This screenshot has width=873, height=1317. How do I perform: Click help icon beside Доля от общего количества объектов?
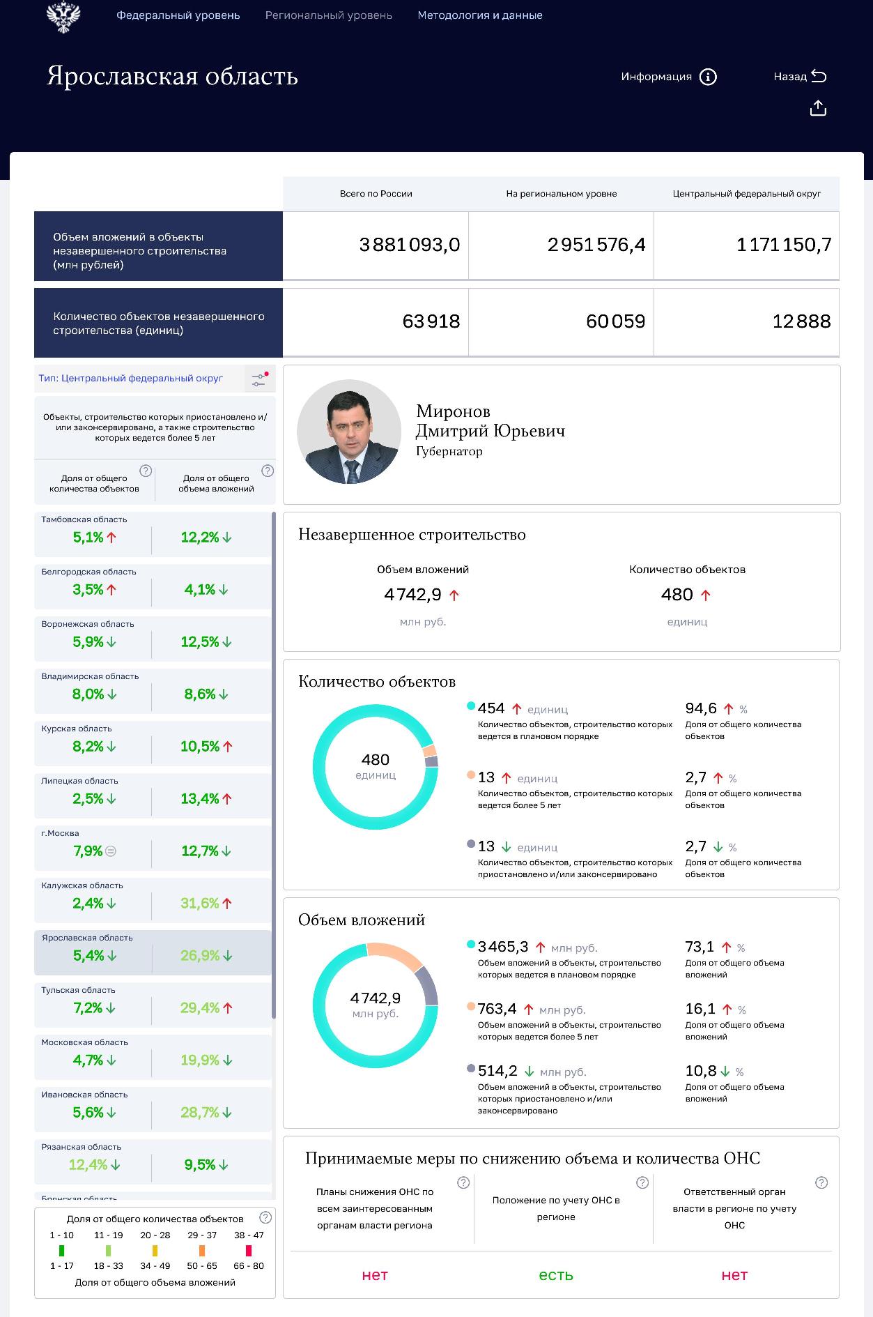[146, 471]
